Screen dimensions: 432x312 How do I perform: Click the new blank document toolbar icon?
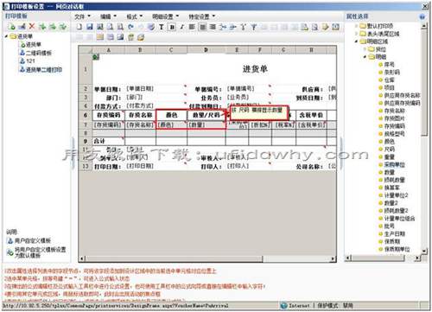click(79, 27)
